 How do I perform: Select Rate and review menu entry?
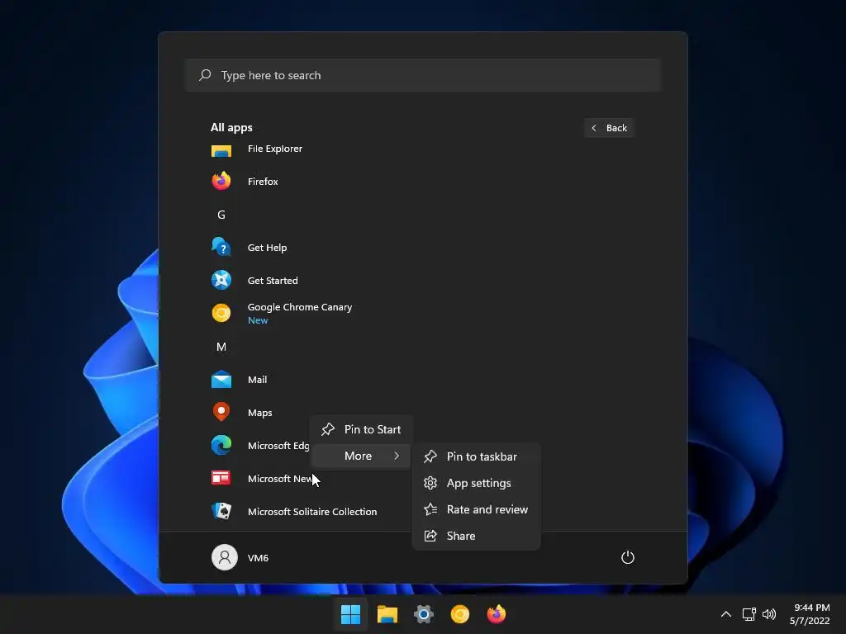[476, 509]
